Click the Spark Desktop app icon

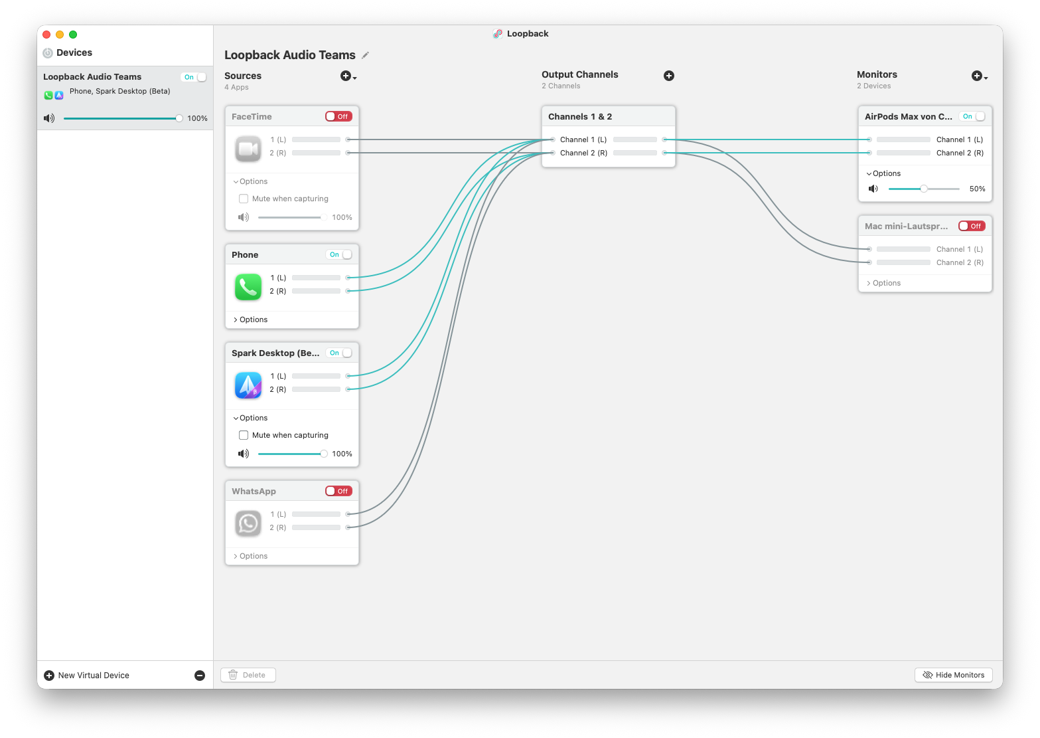coord(248,385)
